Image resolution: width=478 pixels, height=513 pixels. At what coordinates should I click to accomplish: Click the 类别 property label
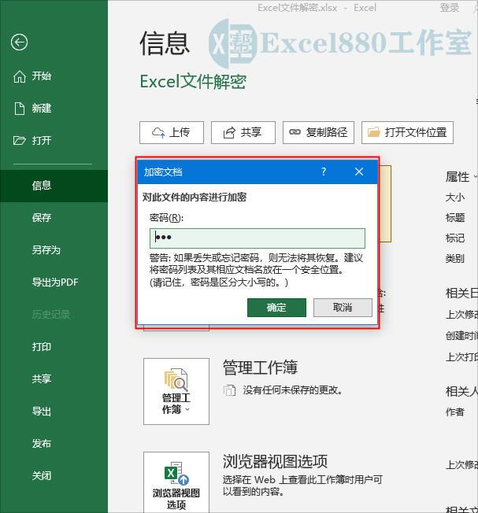(455, 258)
